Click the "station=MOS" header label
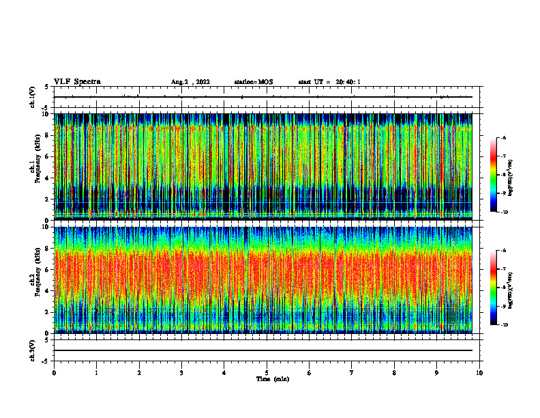This screenshot has height=418, width=540. pyautogui.click(x=254, y=82)
